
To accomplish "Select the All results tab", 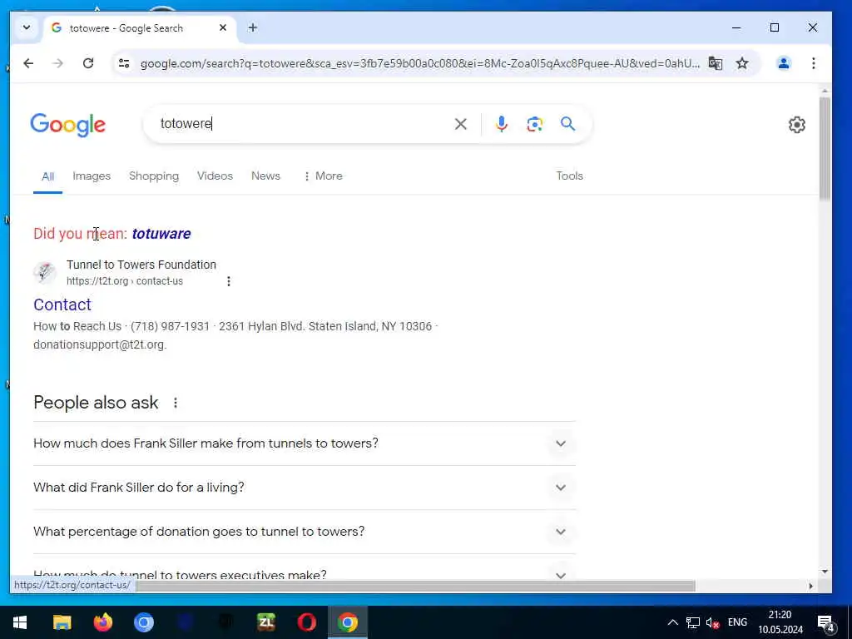I will [47, 176].
